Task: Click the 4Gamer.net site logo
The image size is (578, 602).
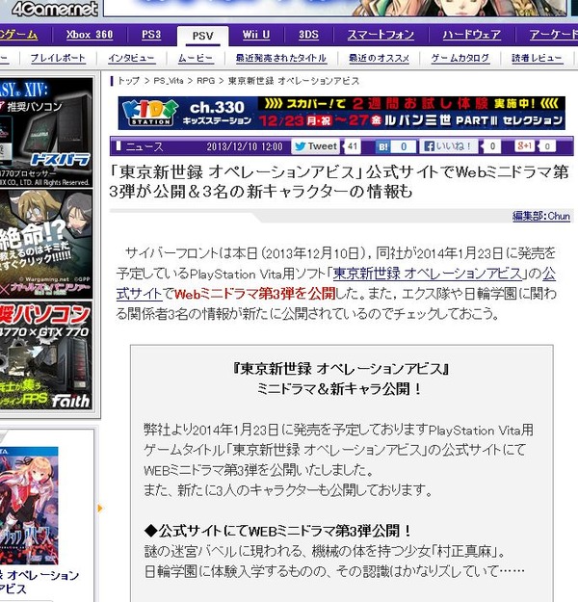Action: click(54, 9)
